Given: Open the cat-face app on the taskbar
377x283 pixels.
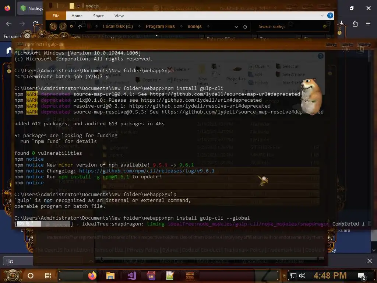Looking at the screenshot, I should pos(151,276).
